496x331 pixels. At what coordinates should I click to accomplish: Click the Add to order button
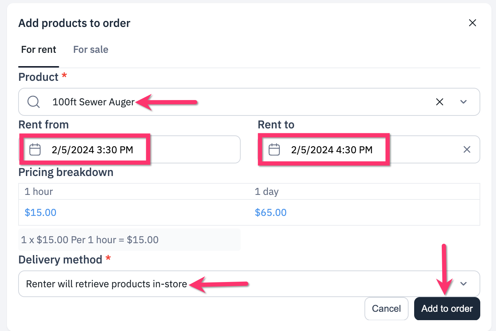click(x=447, y=309)
